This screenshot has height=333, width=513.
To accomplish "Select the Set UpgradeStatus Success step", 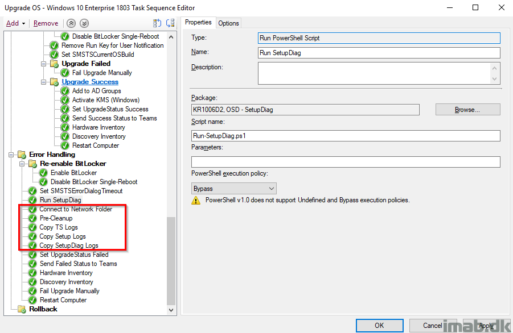I will point(110,109).
